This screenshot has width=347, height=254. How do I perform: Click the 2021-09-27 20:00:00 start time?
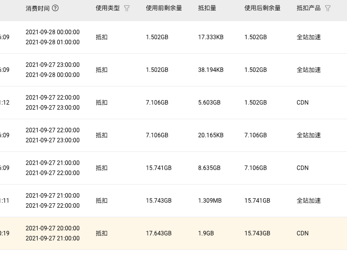(x=53, y=228)
